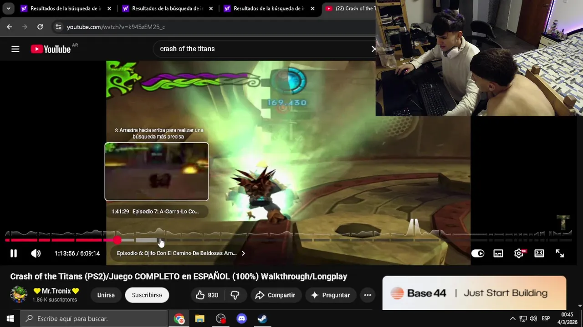Click the browser address bar URL
The width and height of the screenshot is (583, 327).
click(116, 27)
